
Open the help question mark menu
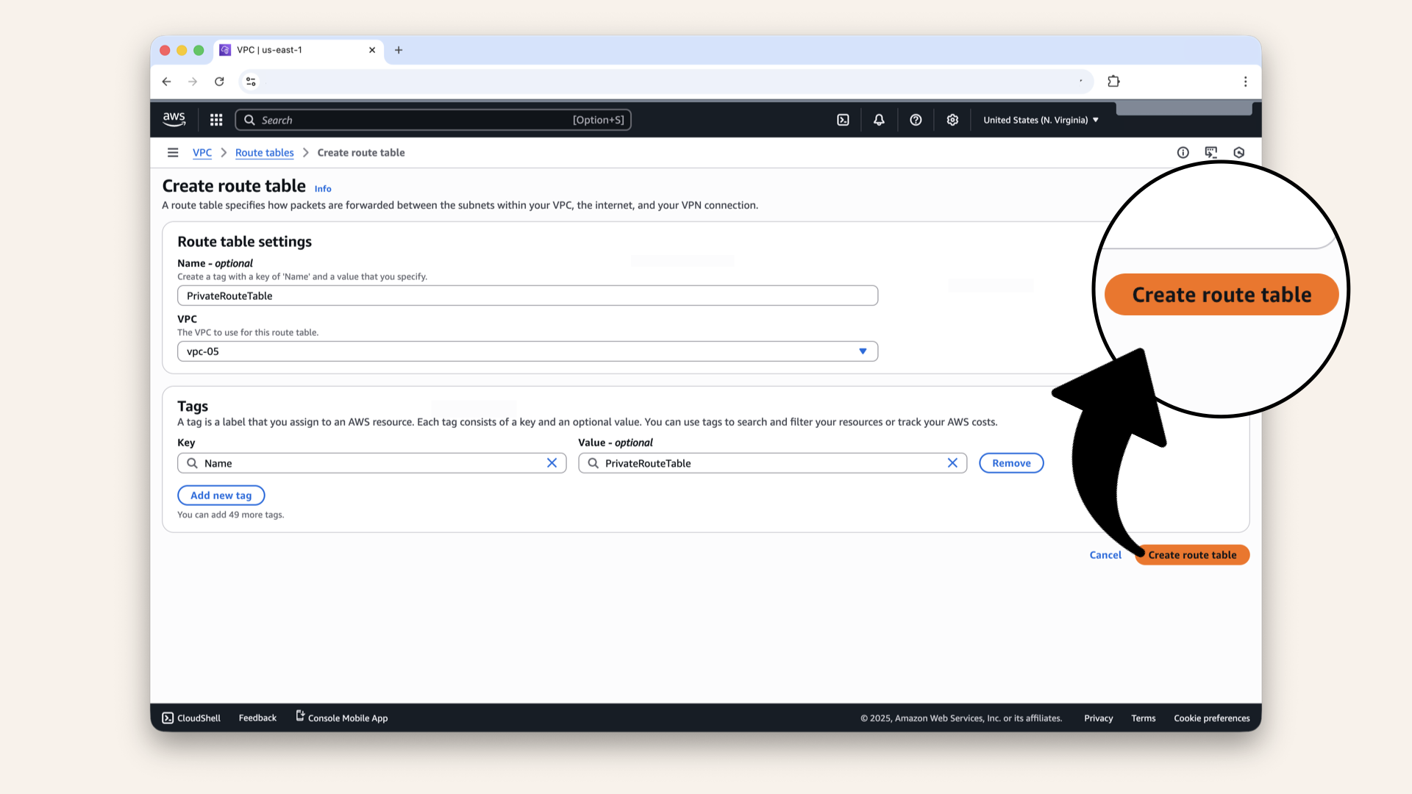(x=916, y=120)
